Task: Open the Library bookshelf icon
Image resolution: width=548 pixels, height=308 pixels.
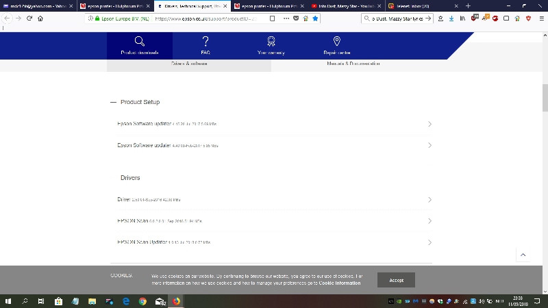Action: [x=462, y=18]
